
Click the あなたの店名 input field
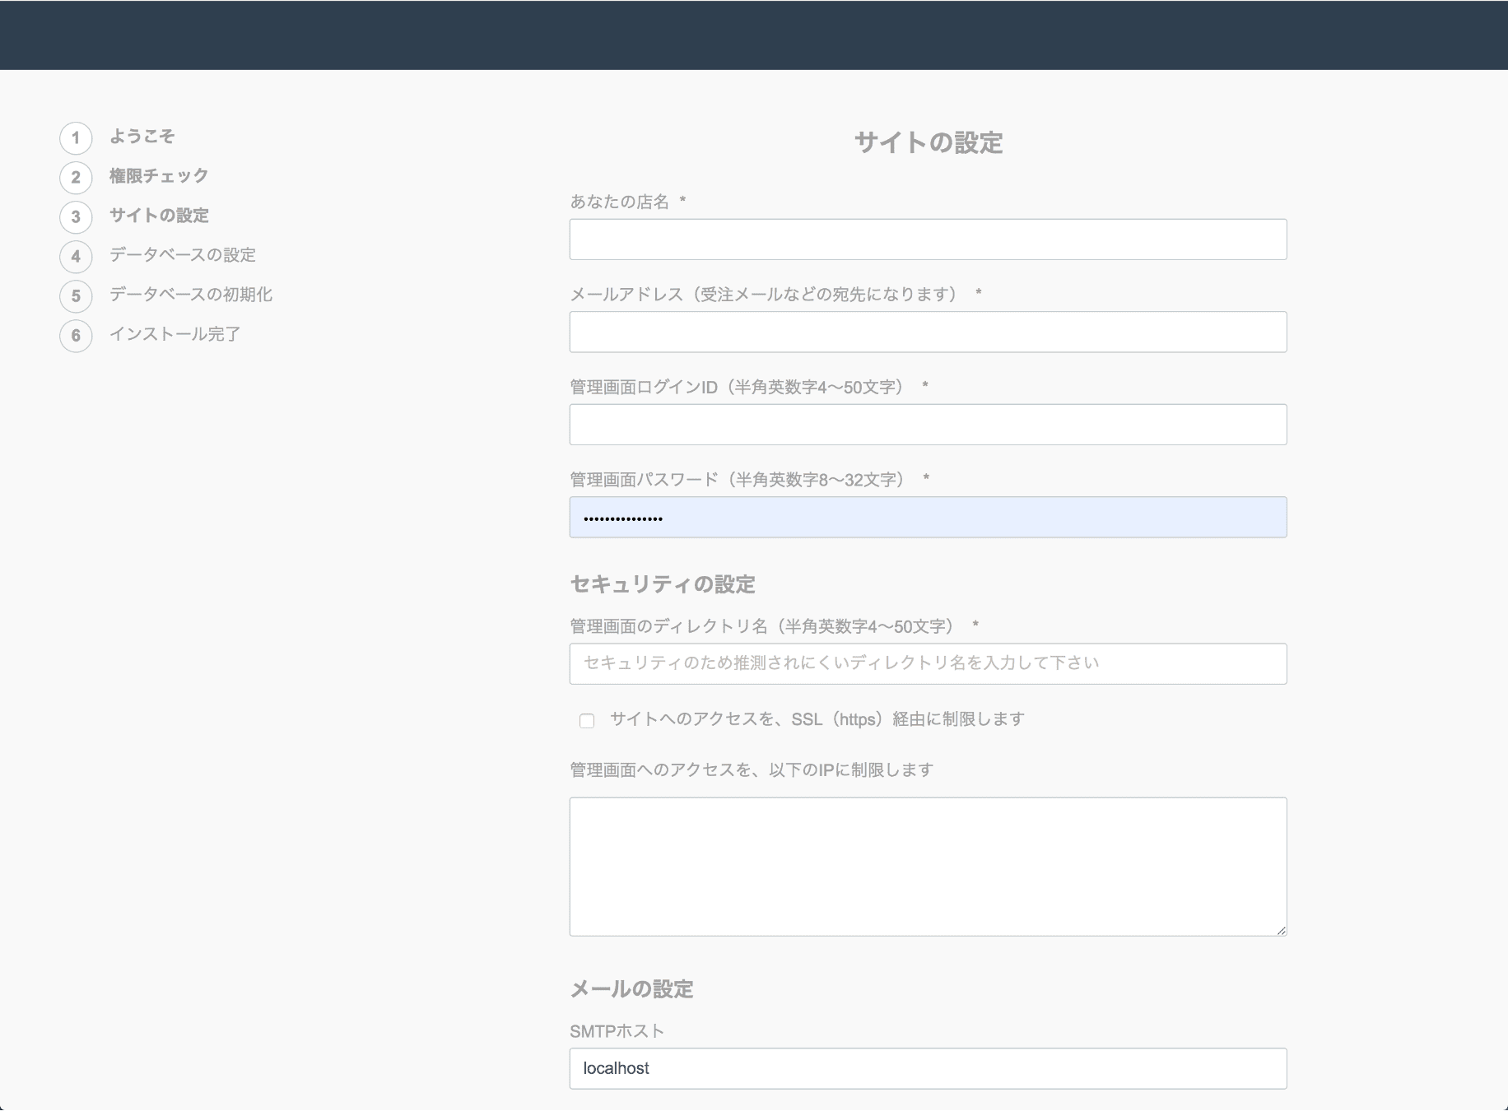928,239
